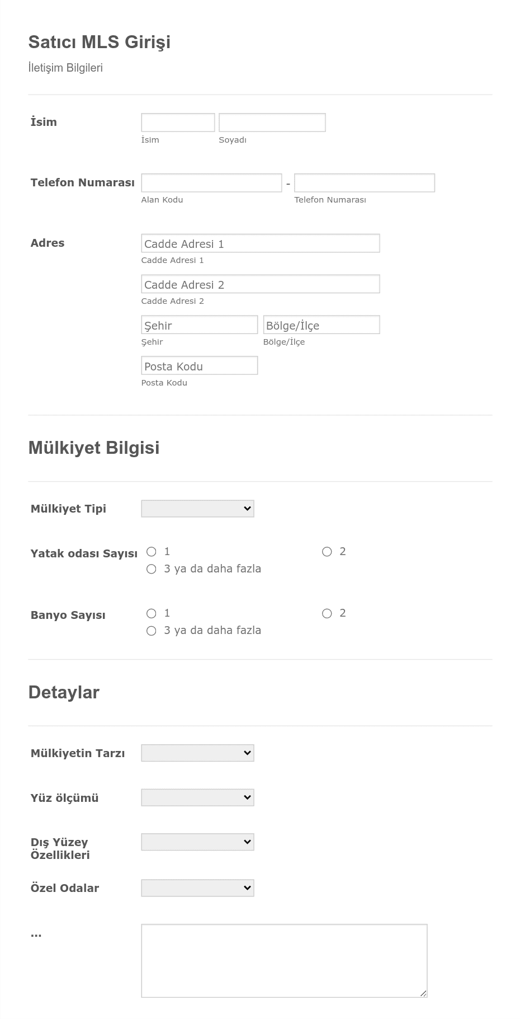520x1019 pixels.
Task: Open the Mülkiyet Tipi dropdown
Action: 197,509
